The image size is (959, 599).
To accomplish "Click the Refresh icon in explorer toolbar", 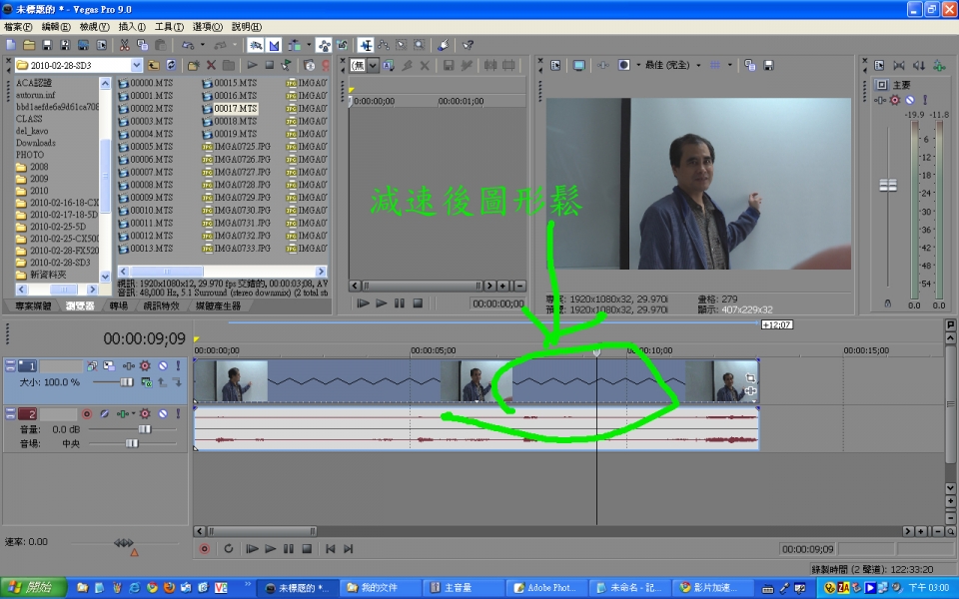I will (171, 65).
